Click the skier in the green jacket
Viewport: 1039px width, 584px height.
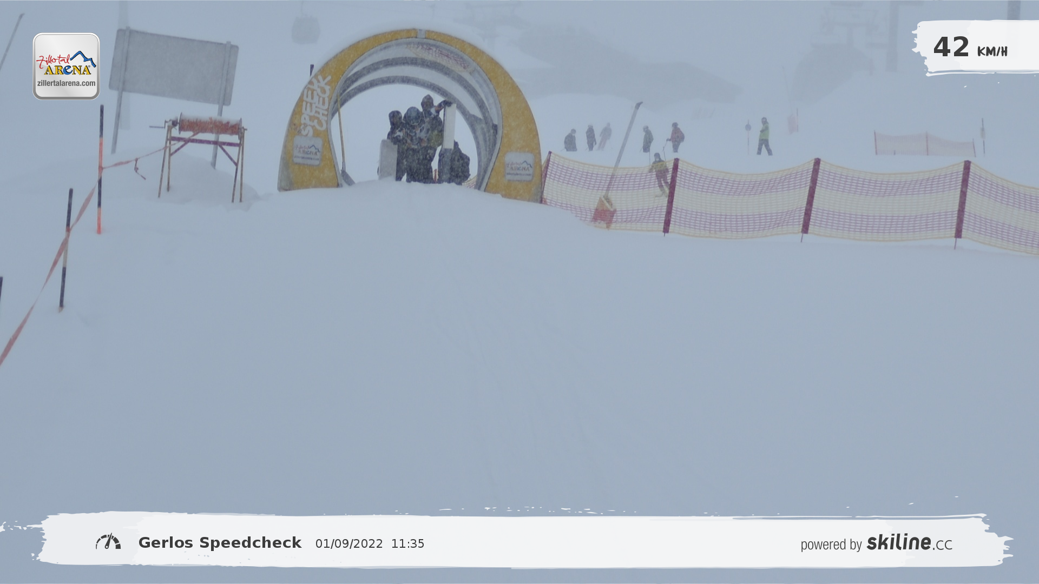click(764, 137)
